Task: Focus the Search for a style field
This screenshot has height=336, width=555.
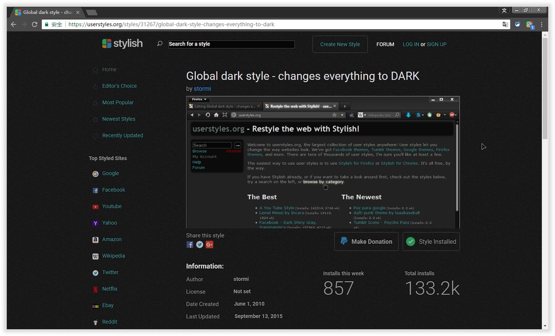Action: click(x=231, y=44)
